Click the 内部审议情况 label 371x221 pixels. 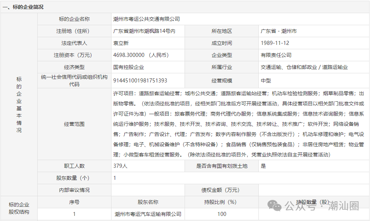coord(74,190)
